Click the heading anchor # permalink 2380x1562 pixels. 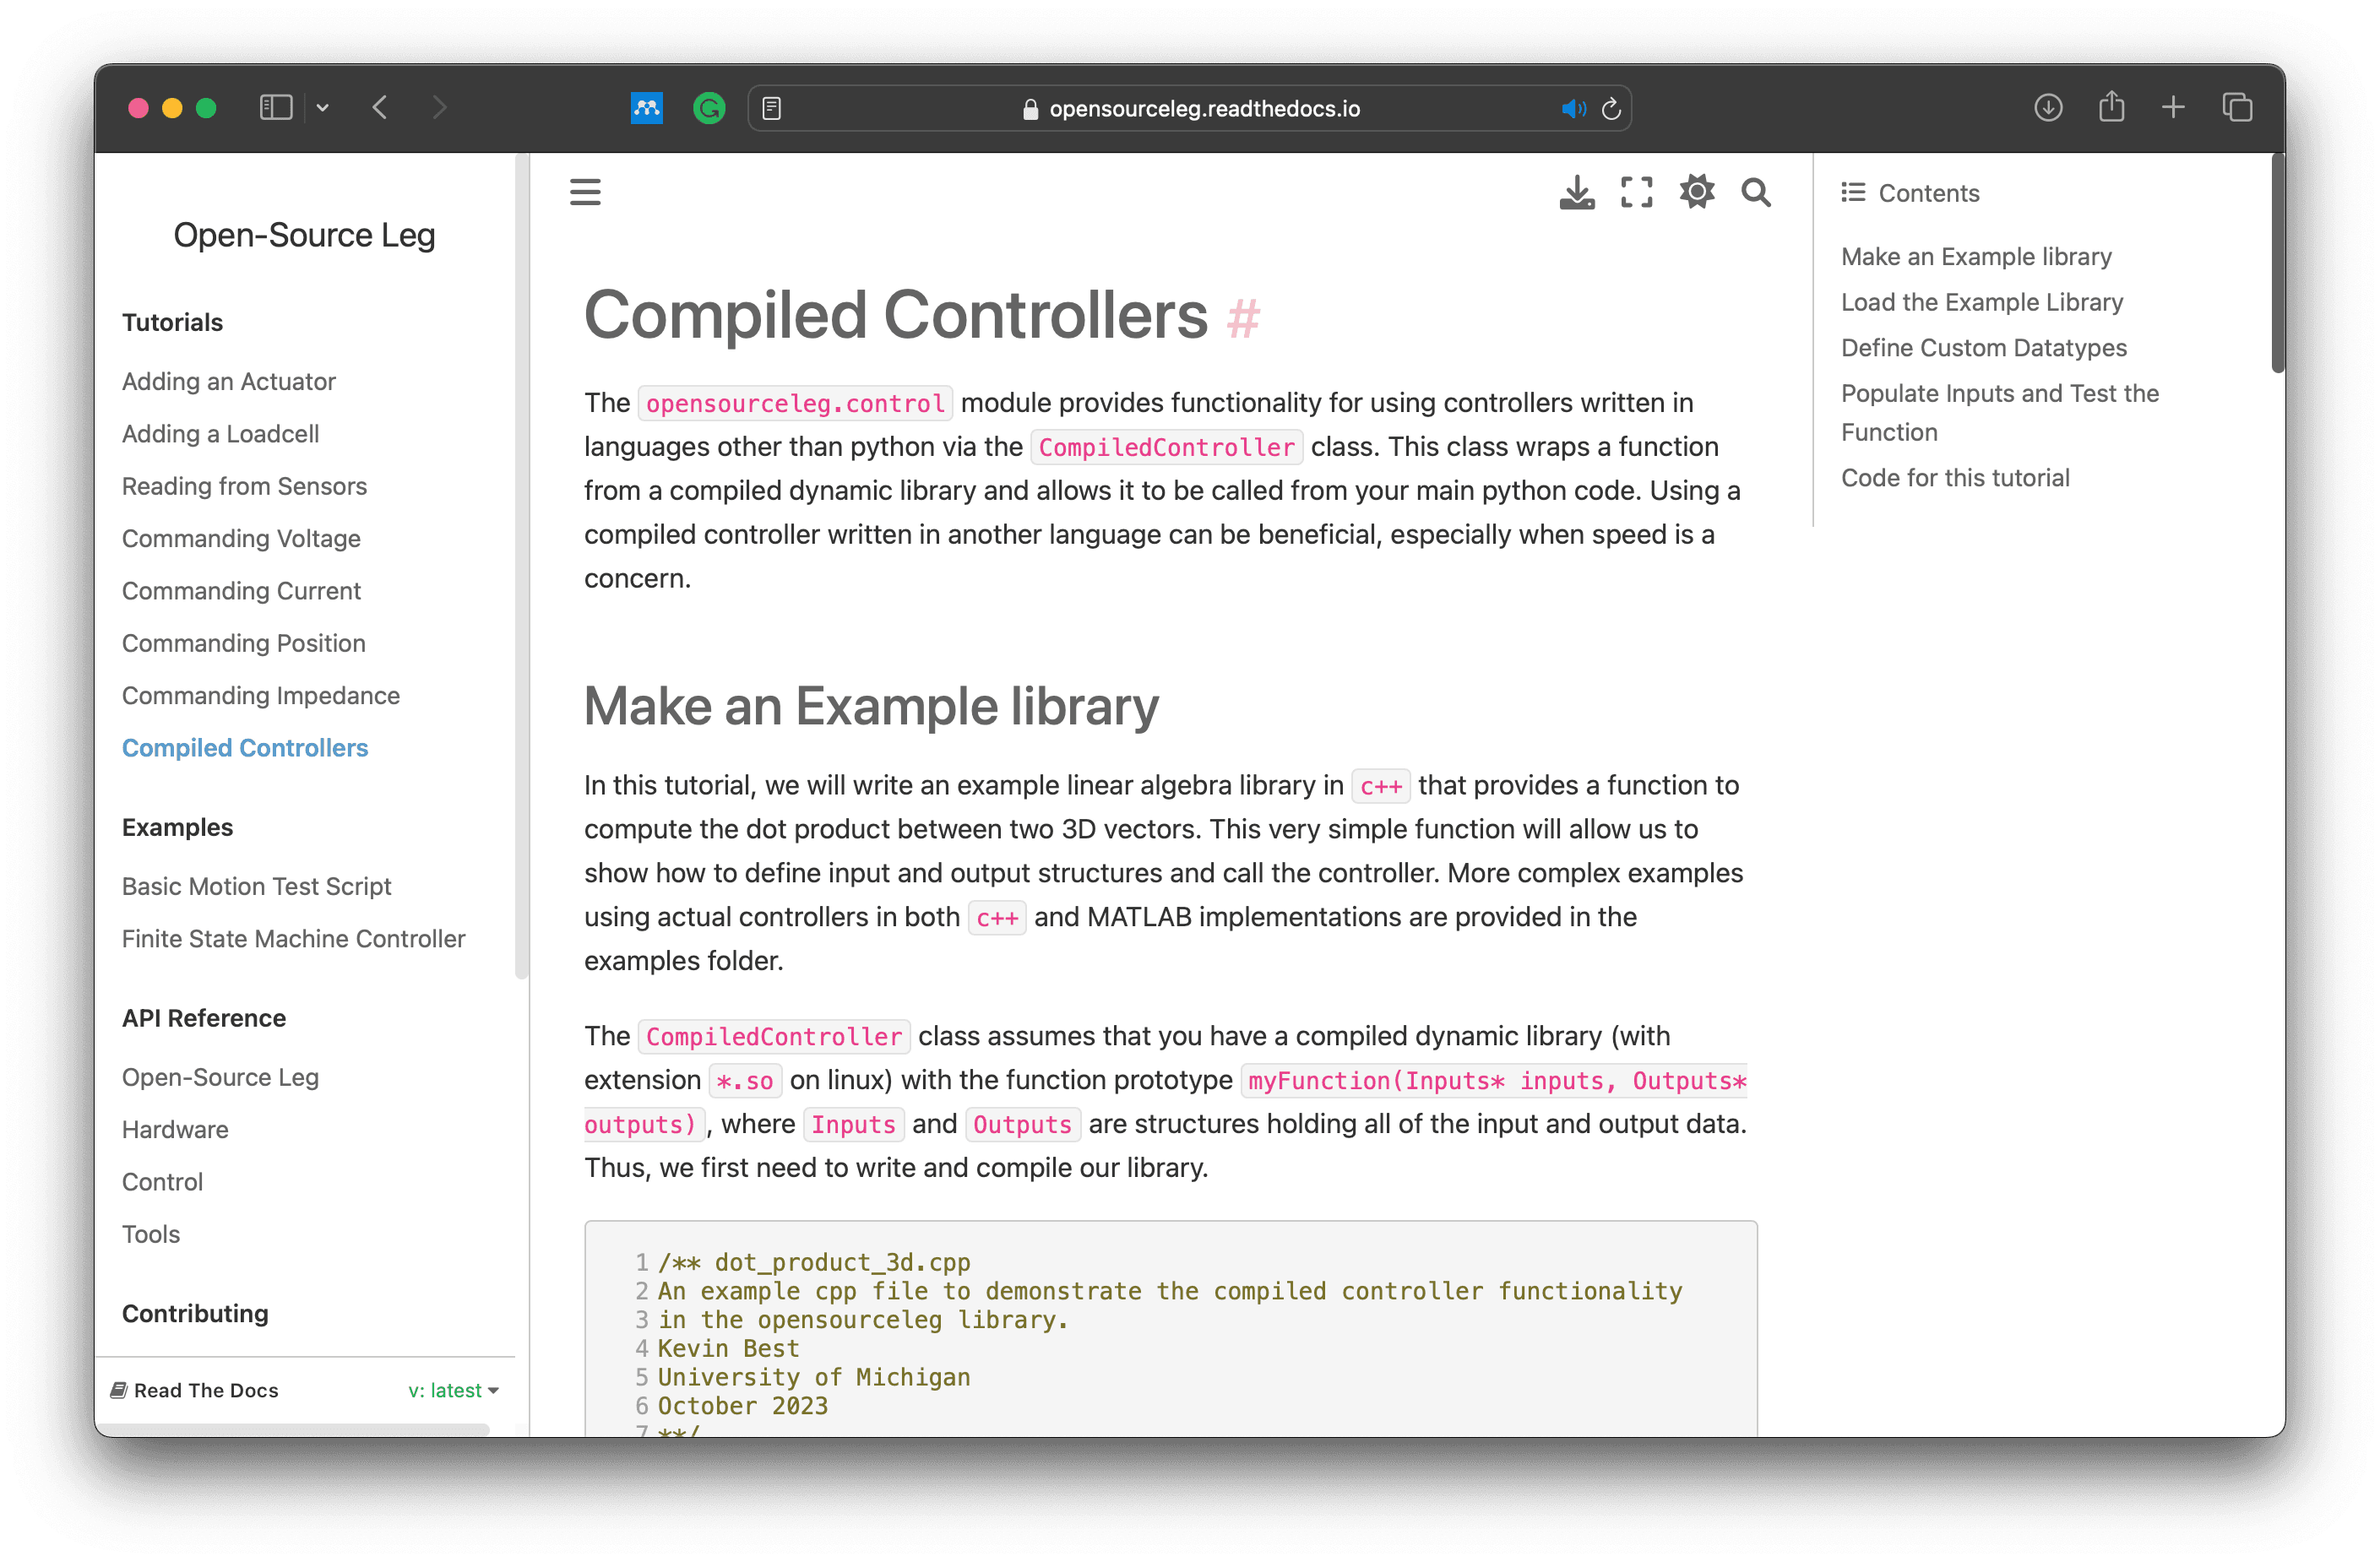coord(1243,319)
